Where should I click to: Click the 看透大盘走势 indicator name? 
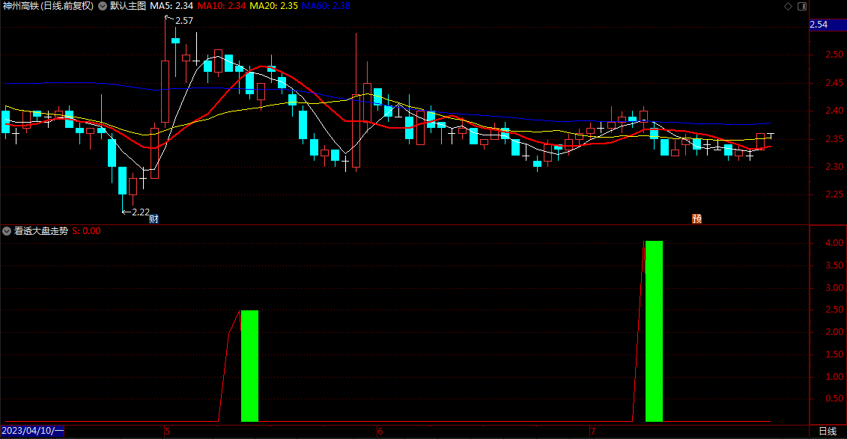(x=41, y=231)
